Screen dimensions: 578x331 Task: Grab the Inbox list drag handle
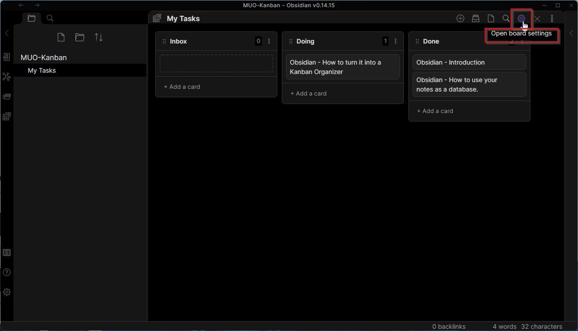pyautogui.click(x=164, y=41)
